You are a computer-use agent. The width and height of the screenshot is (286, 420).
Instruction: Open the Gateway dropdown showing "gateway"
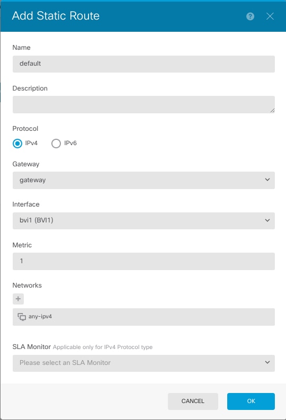pos(144,180)
